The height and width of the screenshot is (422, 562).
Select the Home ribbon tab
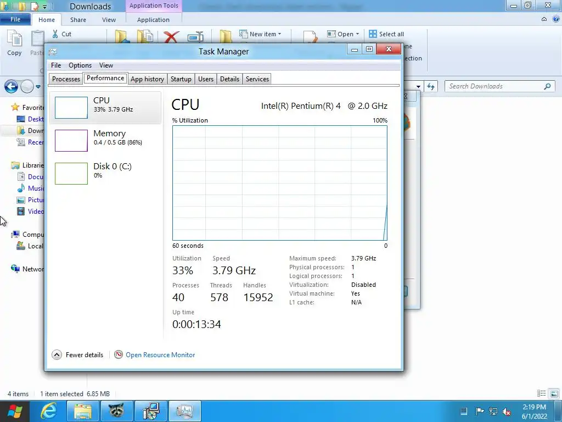click(47, 20)
